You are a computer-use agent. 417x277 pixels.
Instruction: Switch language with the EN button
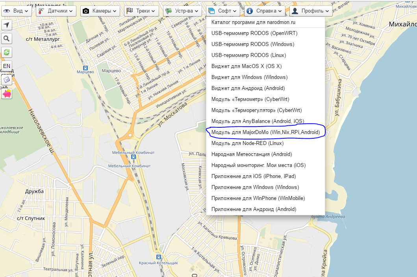pyautogui.click(x=7, y=66)
